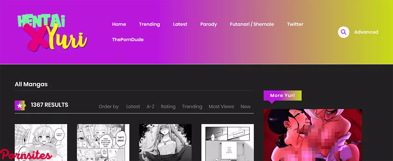
Task: Click the ThePornDude header link
Action: click(128, 40)
